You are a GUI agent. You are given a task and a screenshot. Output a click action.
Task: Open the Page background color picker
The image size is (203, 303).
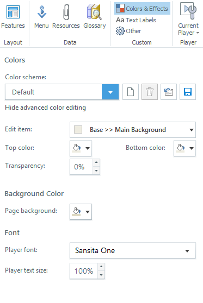[x=81, y=212]
